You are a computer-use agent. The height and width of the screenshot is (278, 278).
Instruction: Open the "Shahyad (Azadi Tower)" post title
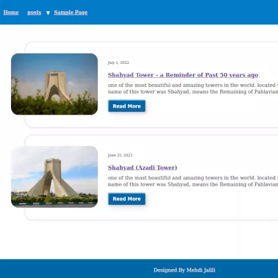(x=142, y=167)
